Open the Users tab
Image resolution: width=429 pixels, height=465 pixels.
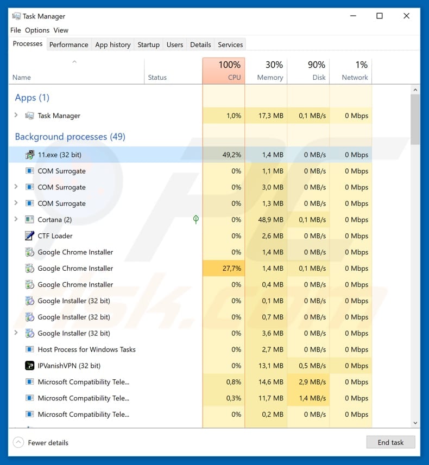pos(175,45)
